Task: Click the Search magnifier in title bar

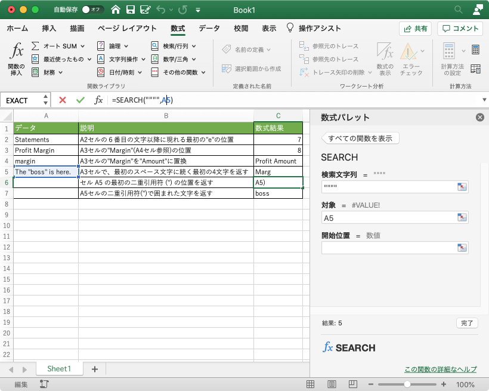Action: point(458,10)
